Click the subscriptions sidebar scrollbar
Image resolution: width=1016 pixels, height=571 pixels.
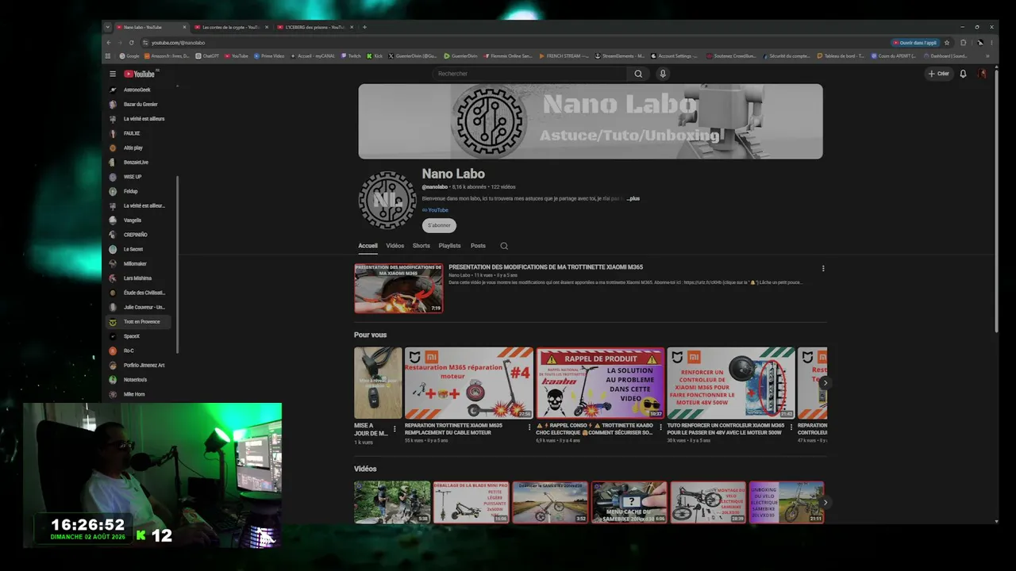pos(177,264)
